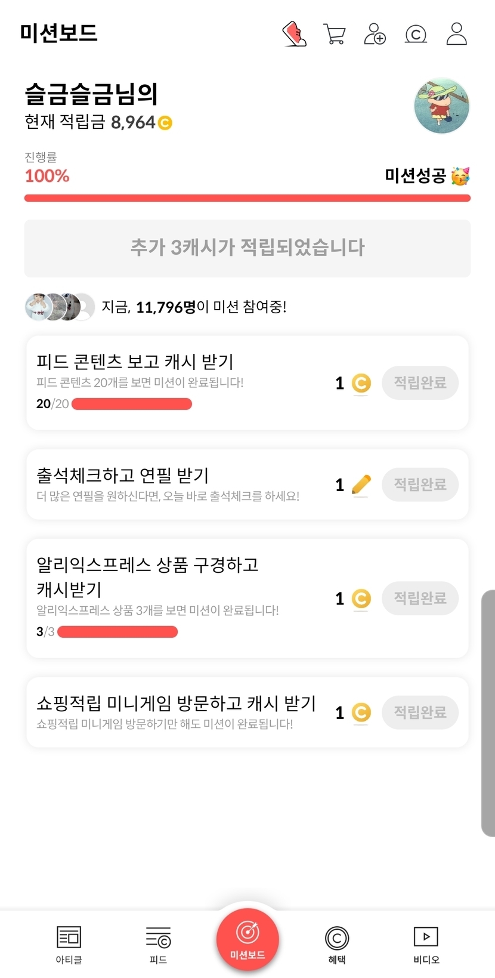Click the 100% mission progress bar
This screenshot has width=495, height=978.
[x=247, y=198]
